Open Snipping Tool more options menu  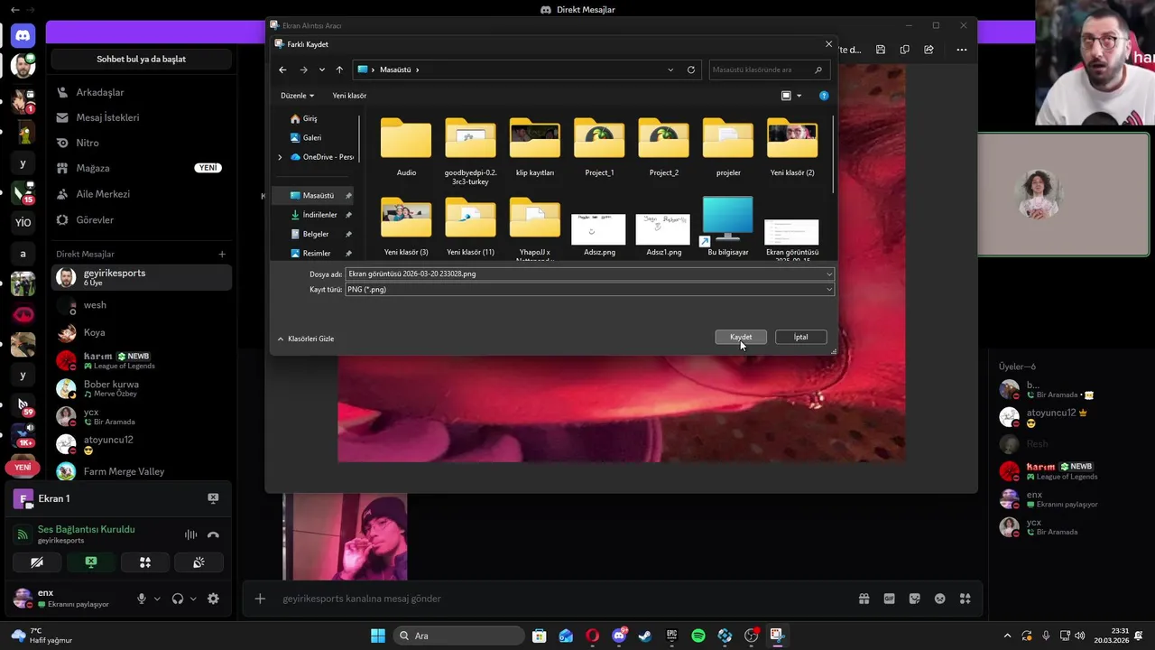(x=962, y=50)
